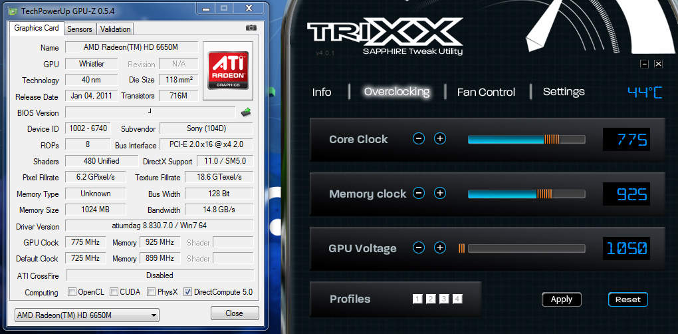Click the Name field AMD Radeon(TM) HD 6650M
The image size is (678, 334).
tap(132, 47)
